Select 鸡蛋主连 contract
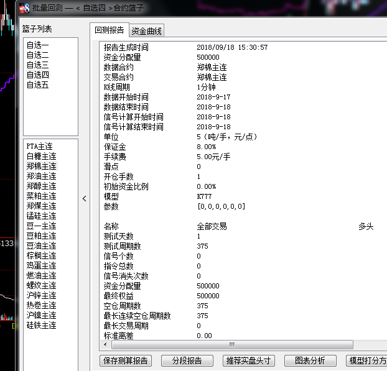The image size is (387, 371). (41, 265)
